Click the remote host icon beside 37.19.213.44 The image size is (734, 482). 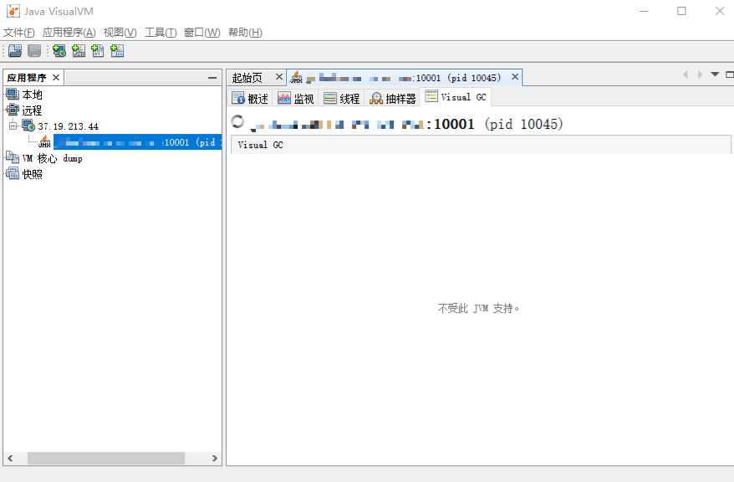click(28, 126)
